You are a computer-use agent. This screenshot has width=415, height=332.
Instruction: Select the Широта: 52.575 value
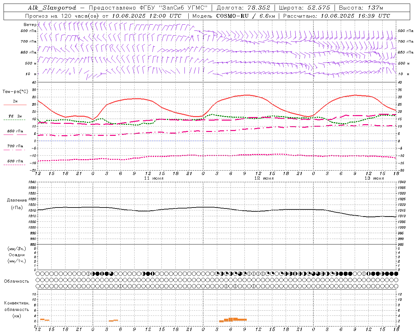[x=304, y=8]
